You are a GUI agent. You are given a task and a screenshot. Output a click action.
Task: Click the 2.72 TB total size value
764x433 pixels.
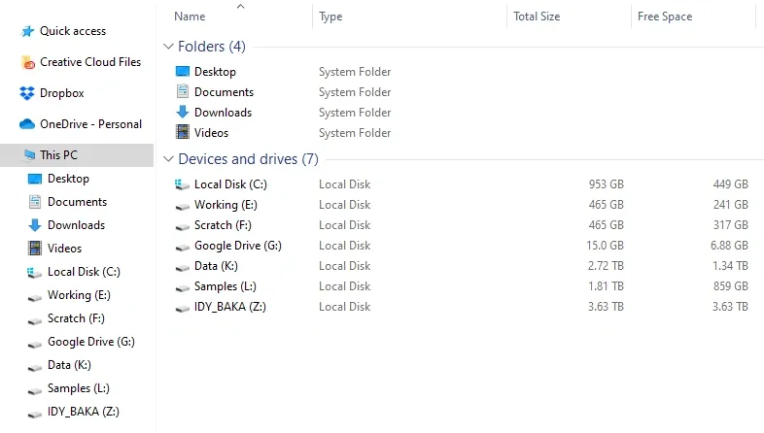606,266
